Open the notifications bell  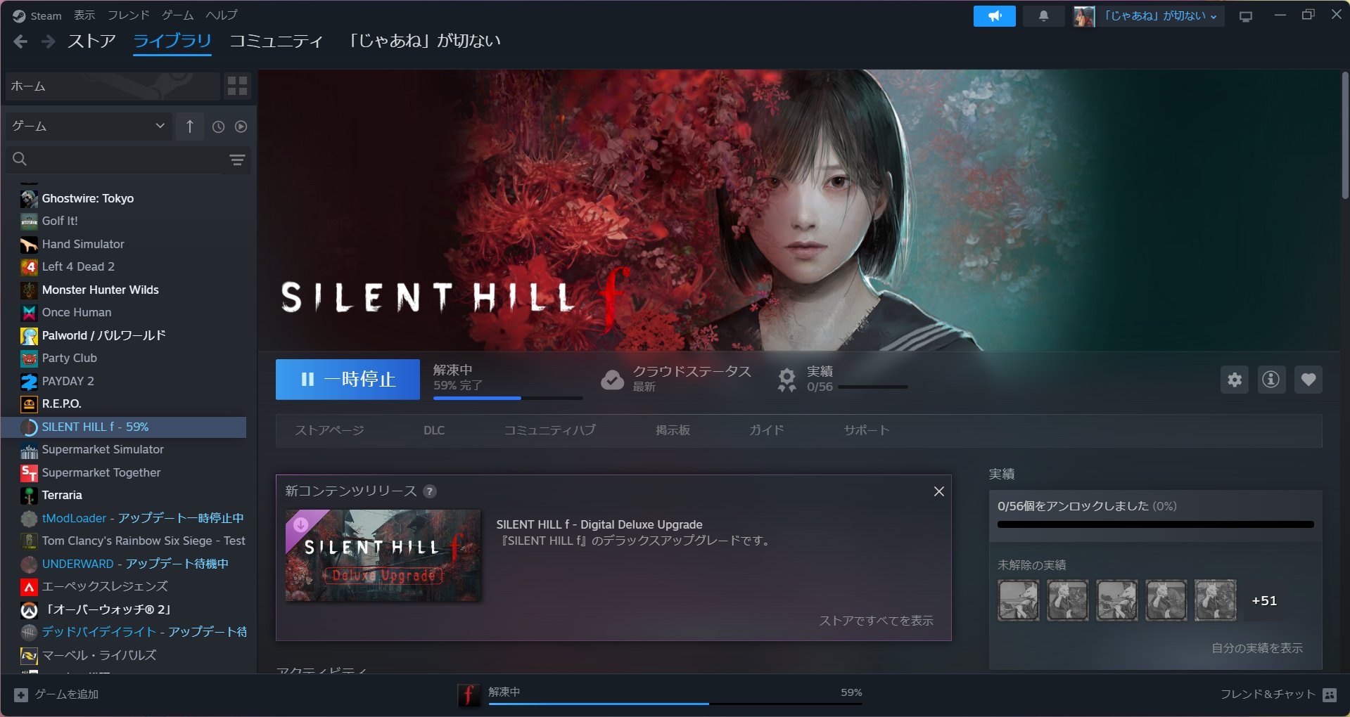[1043, 16]
